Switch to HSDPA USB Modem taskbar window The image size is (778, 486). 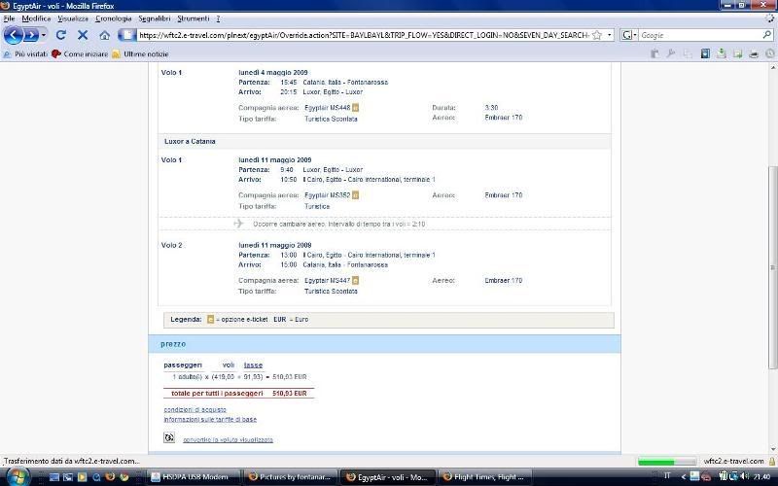[x=194, y=477]
